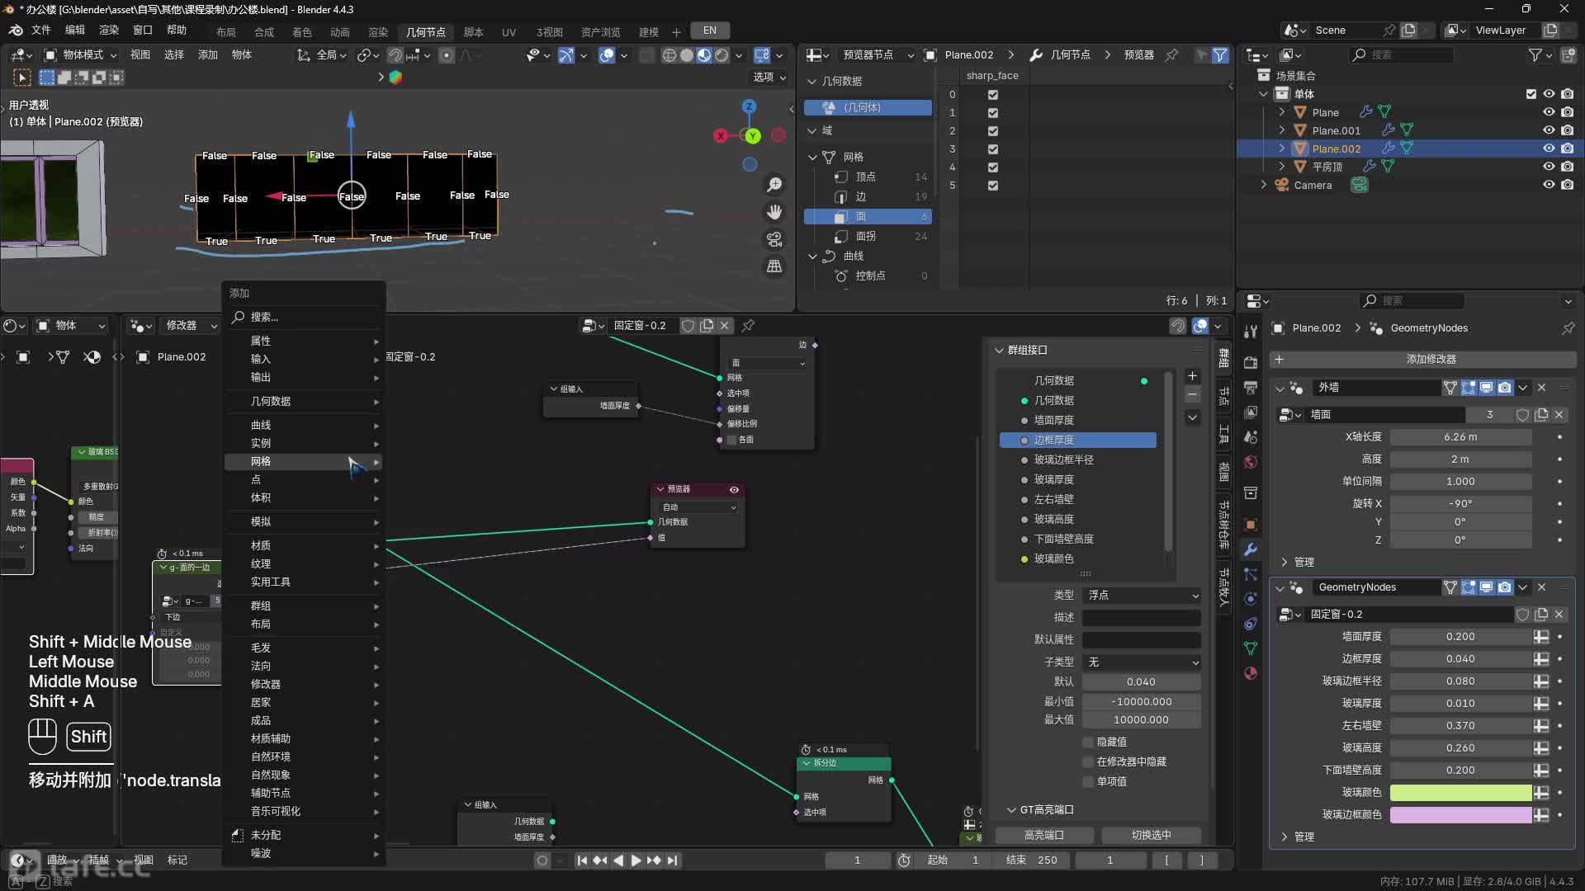
Task: Click 描述 text input field
Action: click(1142, 618)
